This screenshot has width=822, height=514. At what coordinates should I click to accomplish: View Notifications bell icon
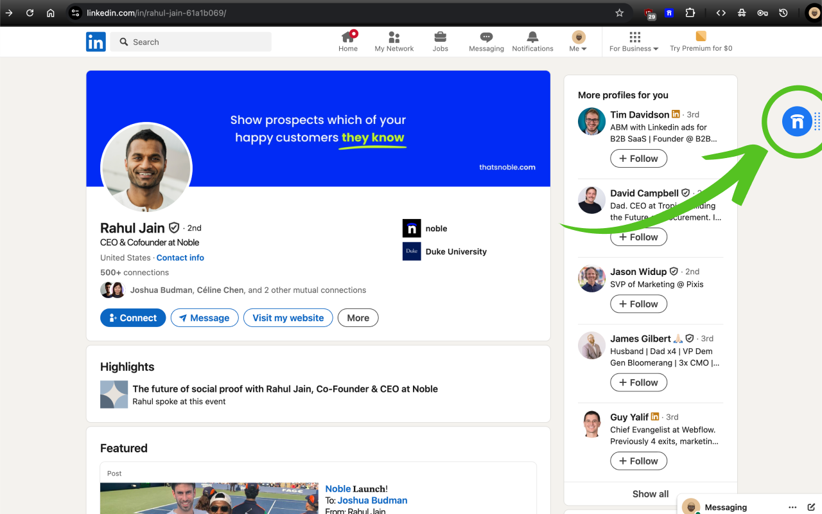[532, 37]
